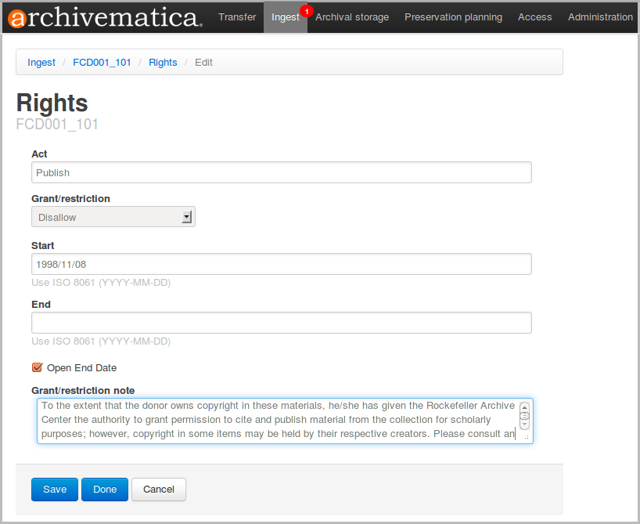Click the note scrollbar down arrow
The height and width of the screenshot is (524, 640).
[x=524, y=425]
